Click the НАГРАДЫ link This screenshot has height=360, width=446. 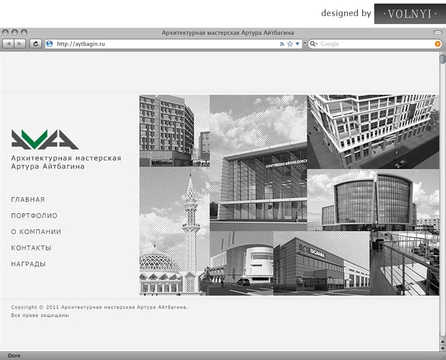tap(29, 264)
